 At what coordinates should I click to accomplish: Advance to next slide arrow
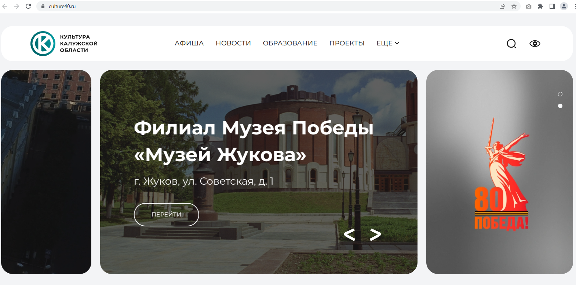point(375,234)
